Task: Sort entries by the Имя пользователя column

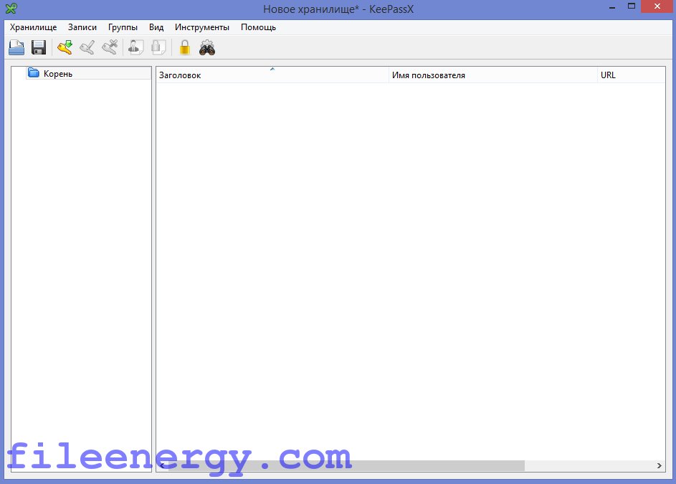Action: coord(492,75)
